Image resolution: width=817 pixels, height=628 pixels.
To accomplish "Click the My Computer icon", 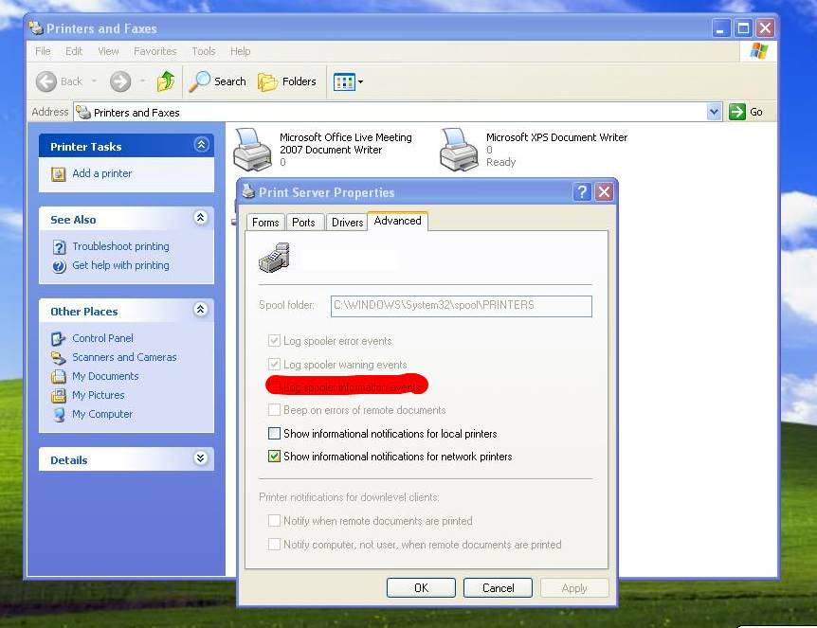I will pos(59,415).
